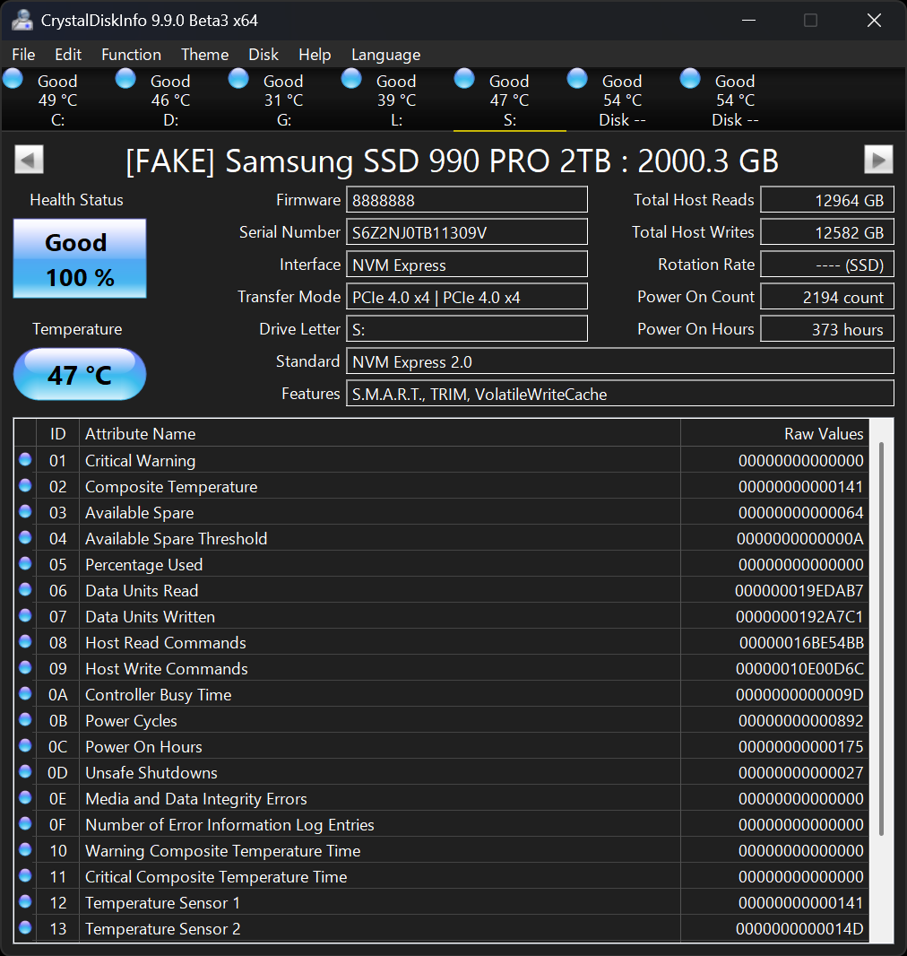Click raw value 0000000192A7C1
This screenshot has height=956, width=907.
[x=799, y=617]
